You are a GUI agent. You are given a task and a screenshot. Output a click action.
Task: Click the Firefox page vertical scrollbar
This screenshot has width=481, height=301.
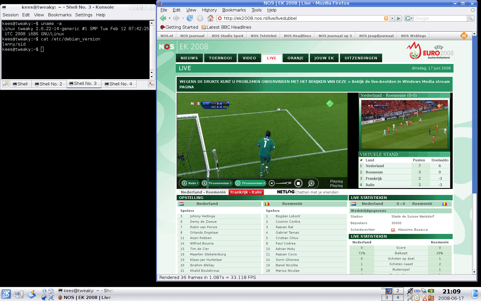(474, 153)
